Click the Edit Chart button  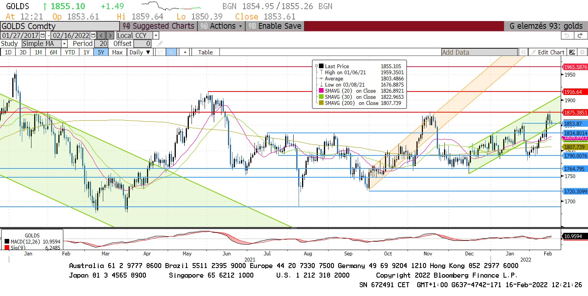[548, 52]
